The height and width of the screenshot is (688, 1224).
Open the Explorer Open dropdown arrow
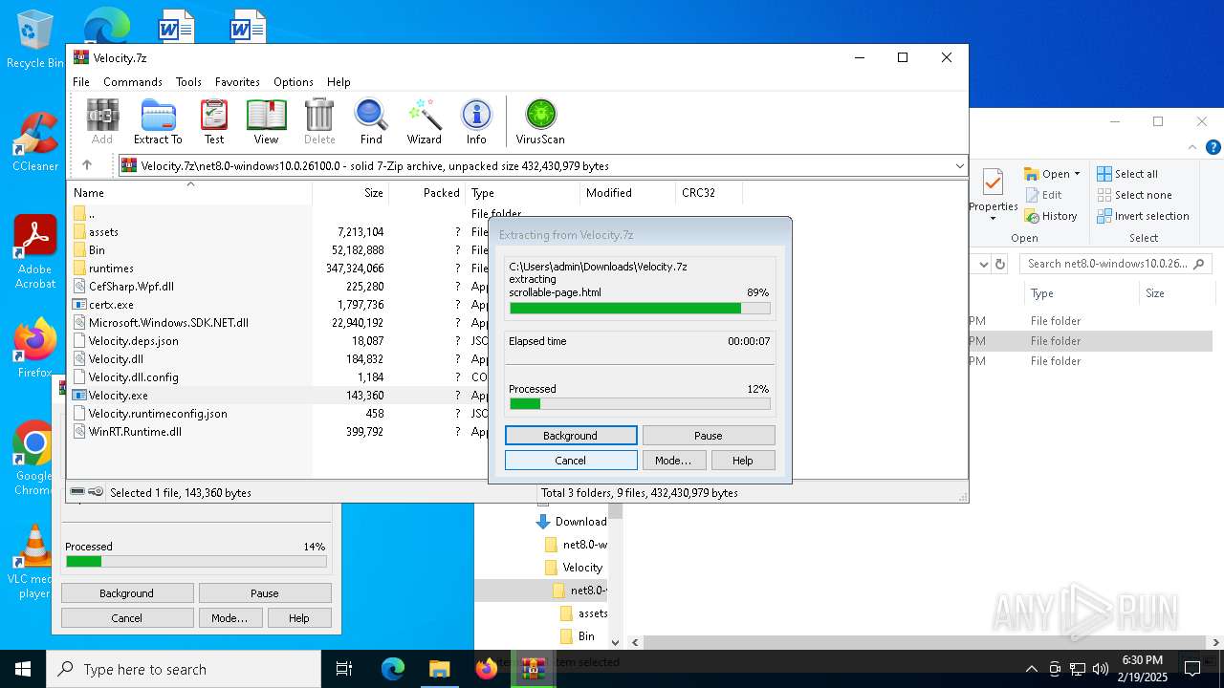tap(1077, 174)
